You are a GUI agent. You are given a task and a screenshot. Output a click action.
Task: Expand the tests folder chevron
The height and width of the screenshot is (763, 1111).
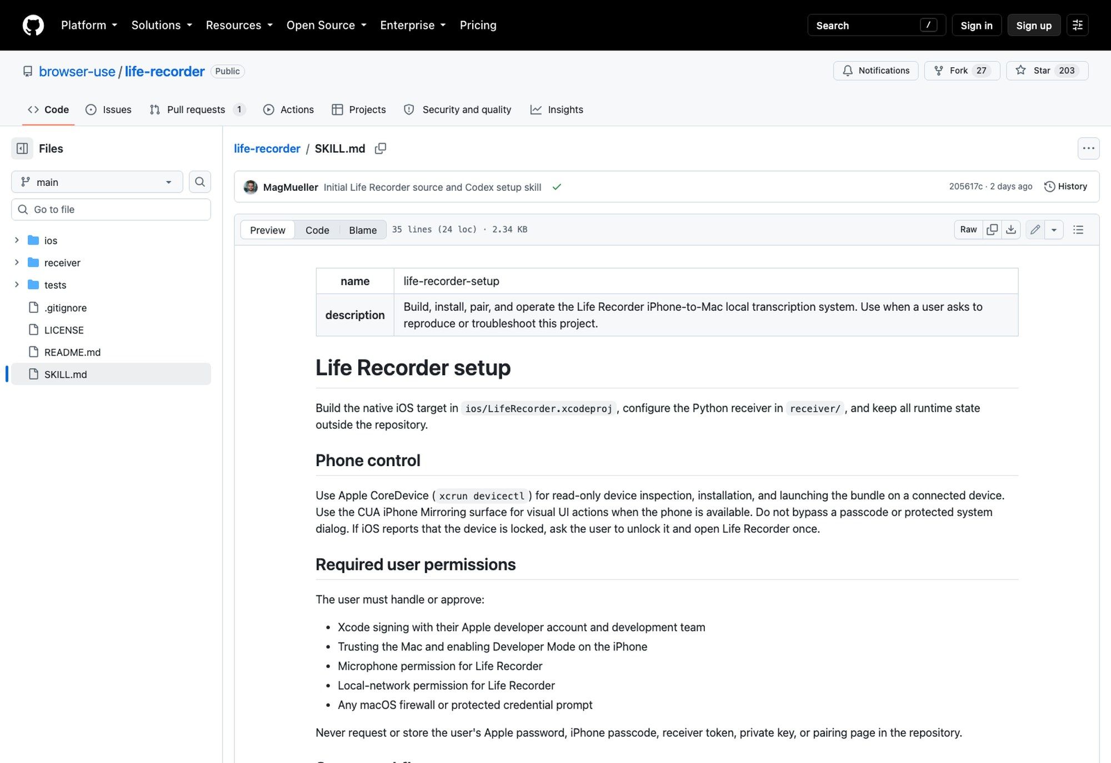17,285
